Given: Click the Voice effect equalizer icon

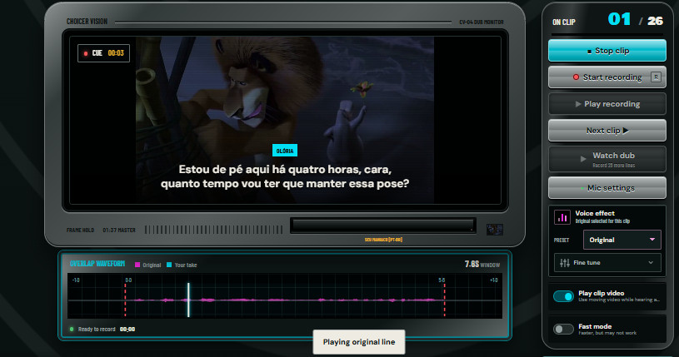Looking at the screenshot, I should 562,217.
